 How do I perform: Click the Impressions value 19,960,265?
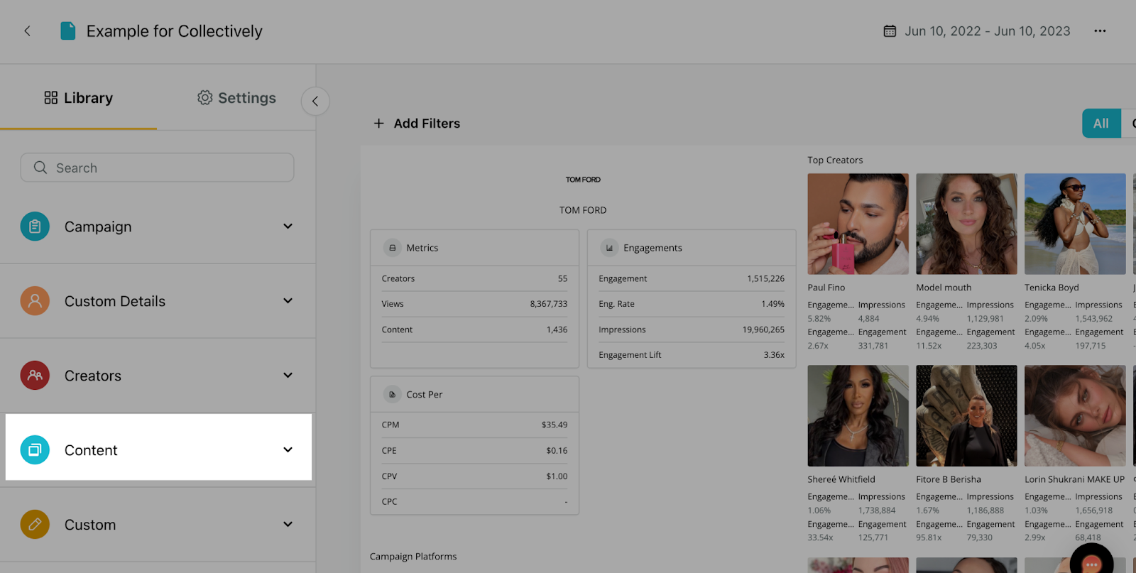click(x=763, y=329)
